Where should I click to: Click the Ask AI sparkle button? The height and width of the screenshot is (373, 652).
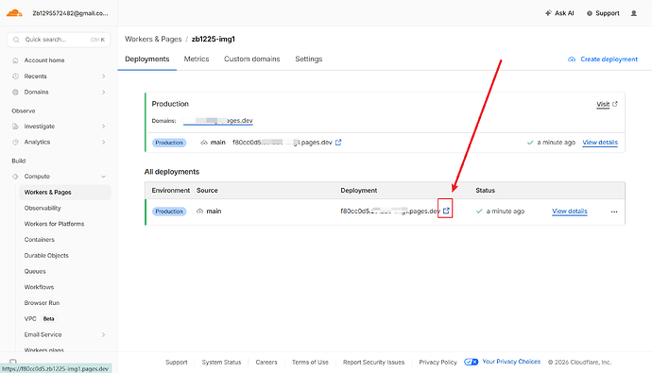pyautogui.click(x=559, y=13)
